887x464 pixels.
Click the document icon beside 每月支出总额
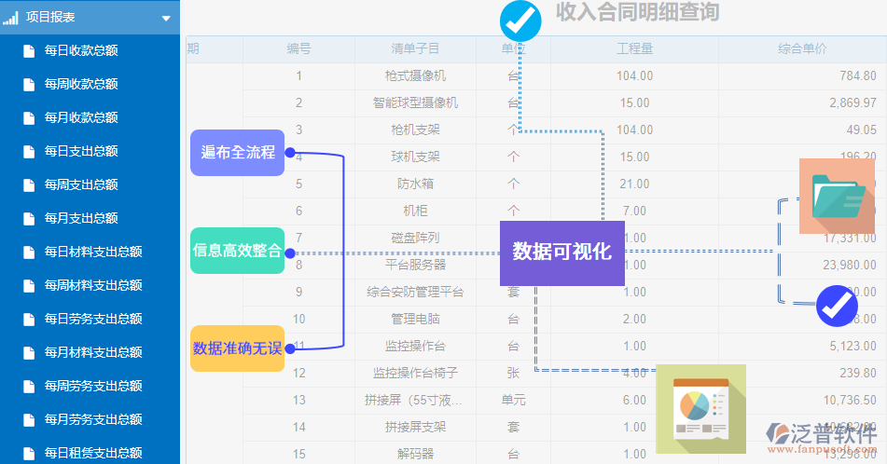[x=29, y=218]
